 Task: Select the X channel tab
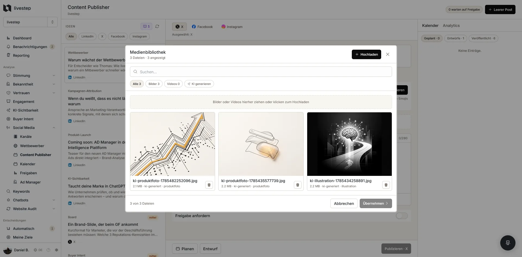pos(179,27)
